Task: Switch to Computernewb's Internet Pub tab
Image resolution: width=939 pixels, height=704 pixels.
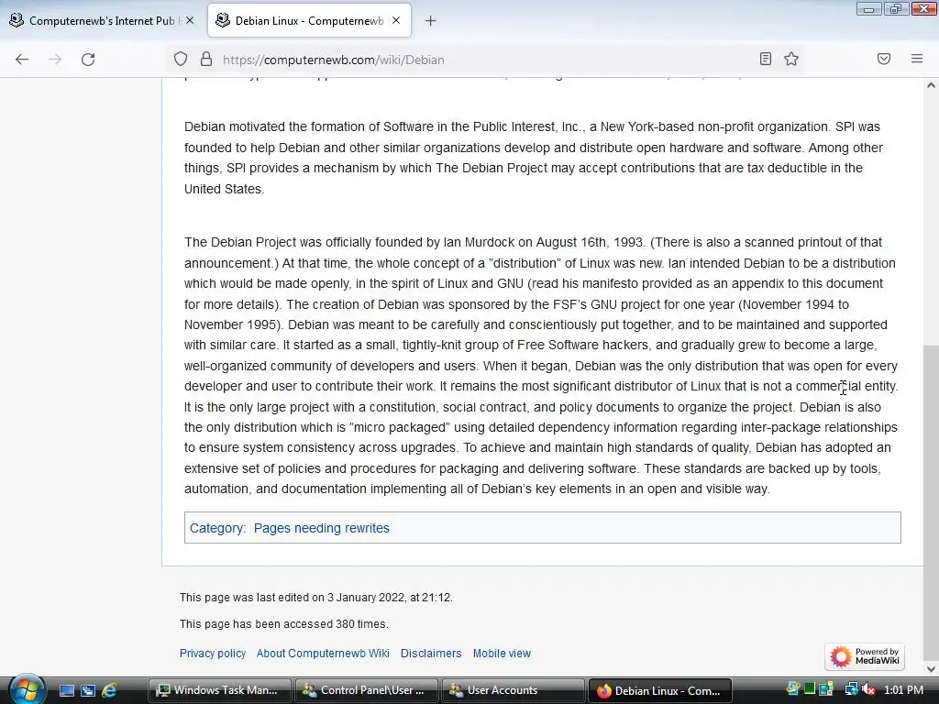Action: (x=103, y=21)
